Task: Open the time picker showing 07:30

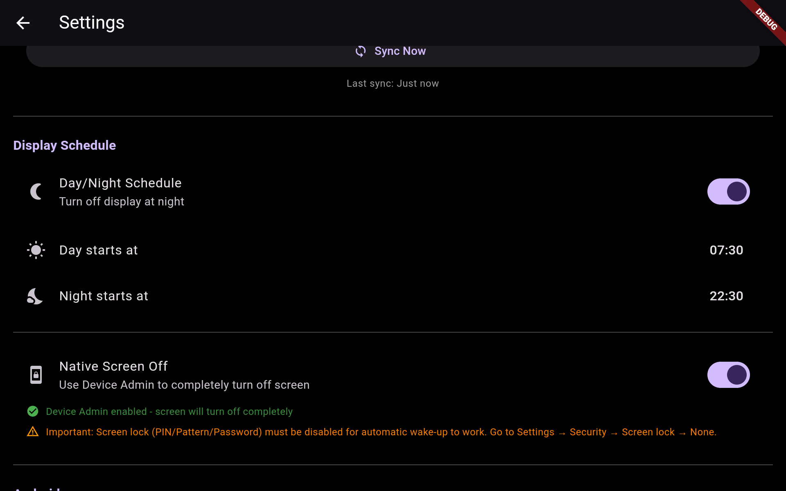Action: [x=726, y=250]
